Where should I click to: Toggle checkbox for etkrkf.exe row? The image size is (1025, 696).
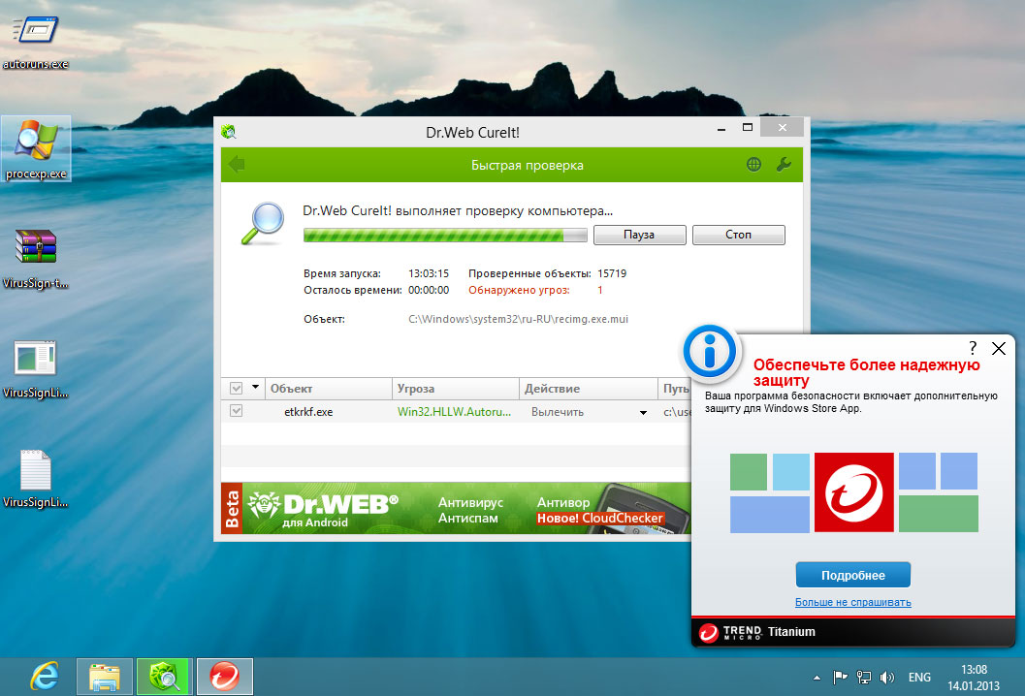(x=236, y=410)
